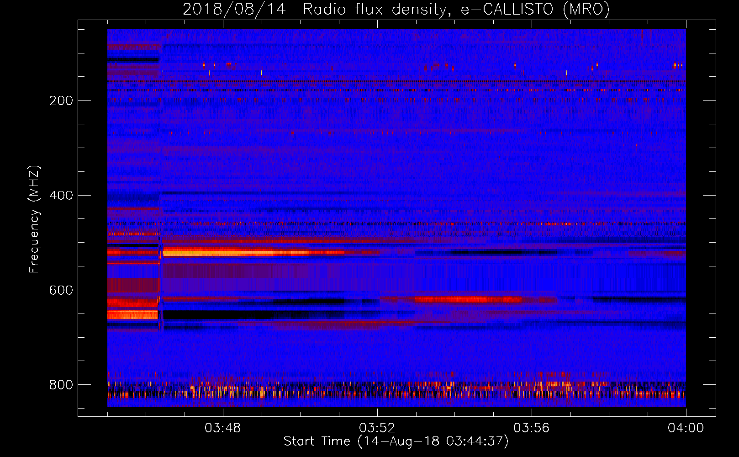This screenshot has width=739, height=457.
Task: Click the orange band near 650 MHz at the spectrogram start
Action: pyautogui.click(x=132, y=314)
